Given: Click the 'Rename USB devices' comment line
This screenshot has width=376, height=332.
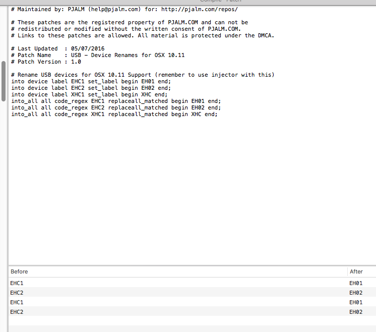Looking at the screenshot, I should (x=143, y=75).
